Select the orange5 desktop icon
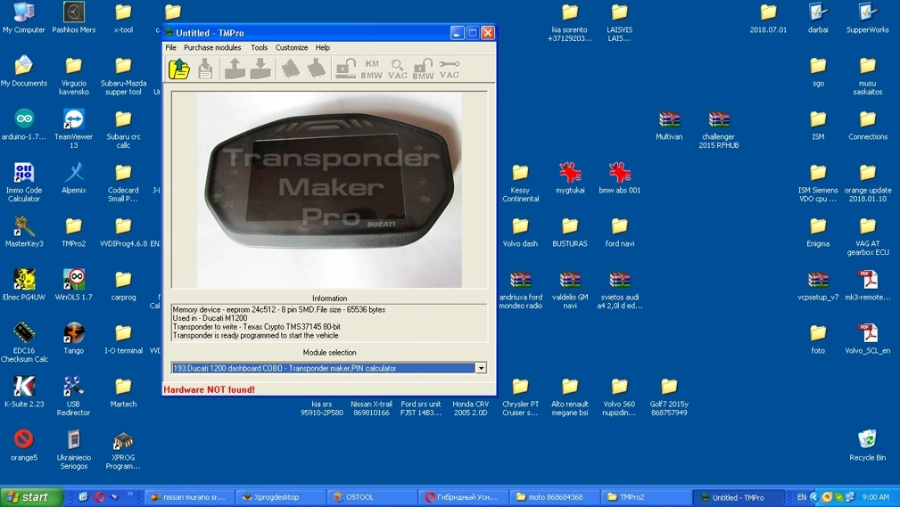 23,446
